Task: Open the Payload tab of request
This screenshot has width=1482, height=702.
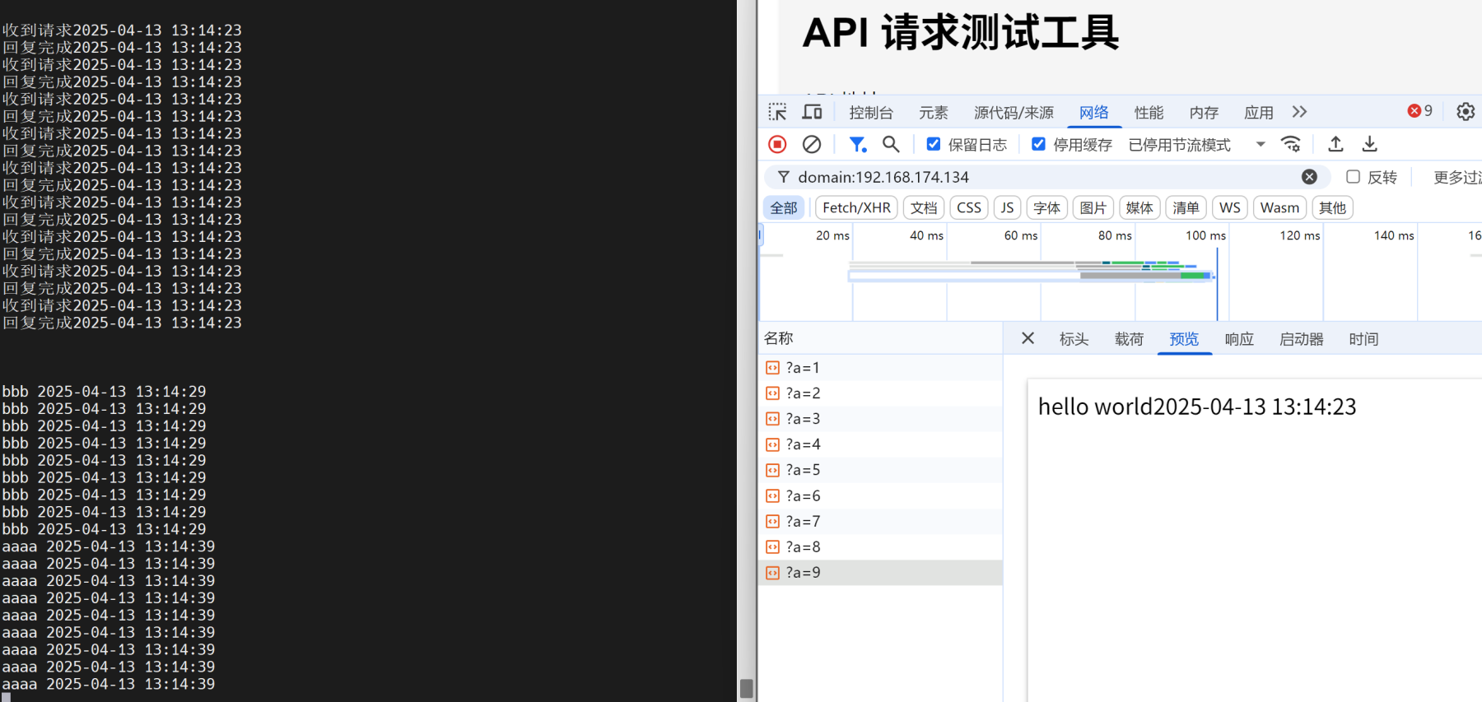Action: point(1129,339)
